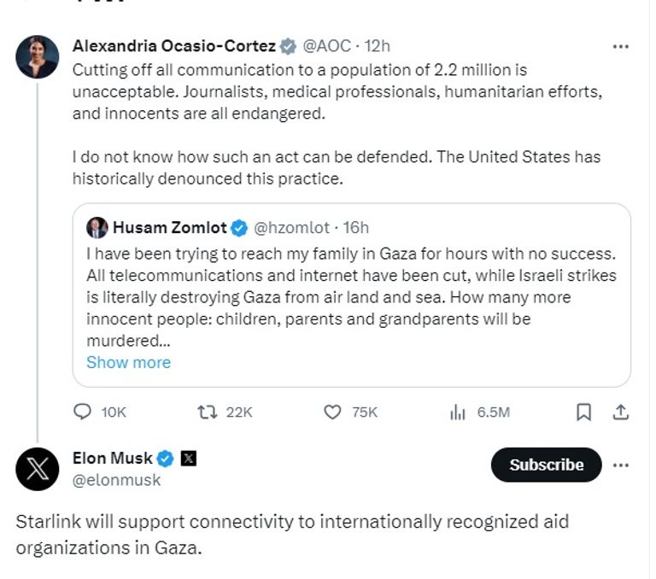Click AOC's blue verified badge
This screenshot has height=579, width=656.
(x=290, y=45)
